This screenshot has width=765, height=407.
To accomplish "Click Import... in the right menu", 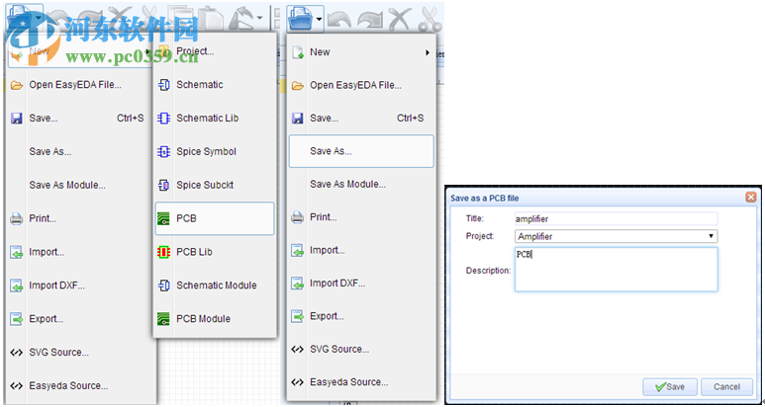I will (x=361, y=250).
